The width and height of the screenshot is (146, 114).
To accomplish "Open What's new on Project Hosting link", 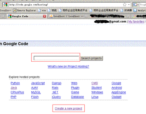I will (68, 66).
